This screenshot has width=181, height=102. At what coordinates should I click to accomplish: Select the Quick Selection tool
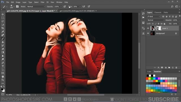pos(3,25)
